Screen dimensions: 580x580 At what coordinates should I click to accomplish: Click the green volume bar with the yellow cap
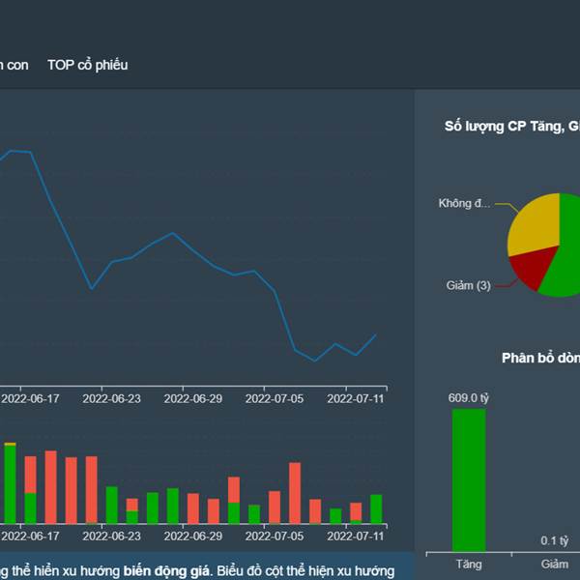pos(10,482)
